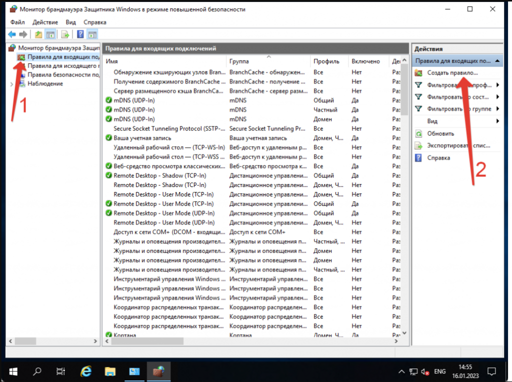The image size is (512, 382).
Task: Click the funnel icon for filter by profile
Action: tap(418, 85)
